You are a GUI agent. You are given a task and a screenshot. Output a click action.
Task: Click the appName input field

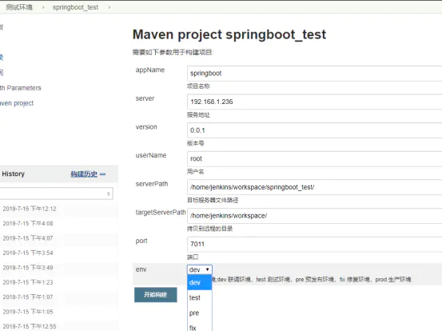314,74
